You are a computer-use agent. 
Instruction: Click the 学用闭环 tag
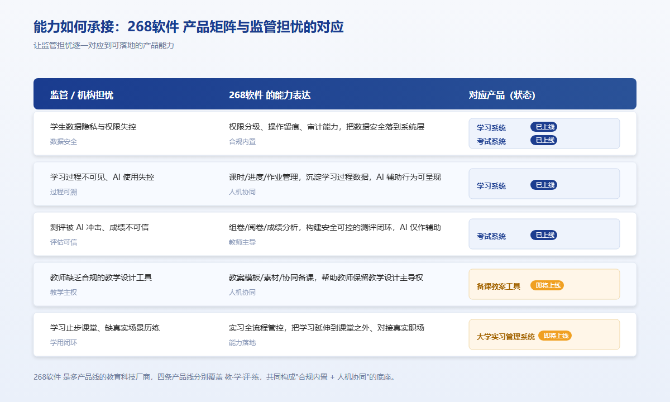(x=64, y=342)
